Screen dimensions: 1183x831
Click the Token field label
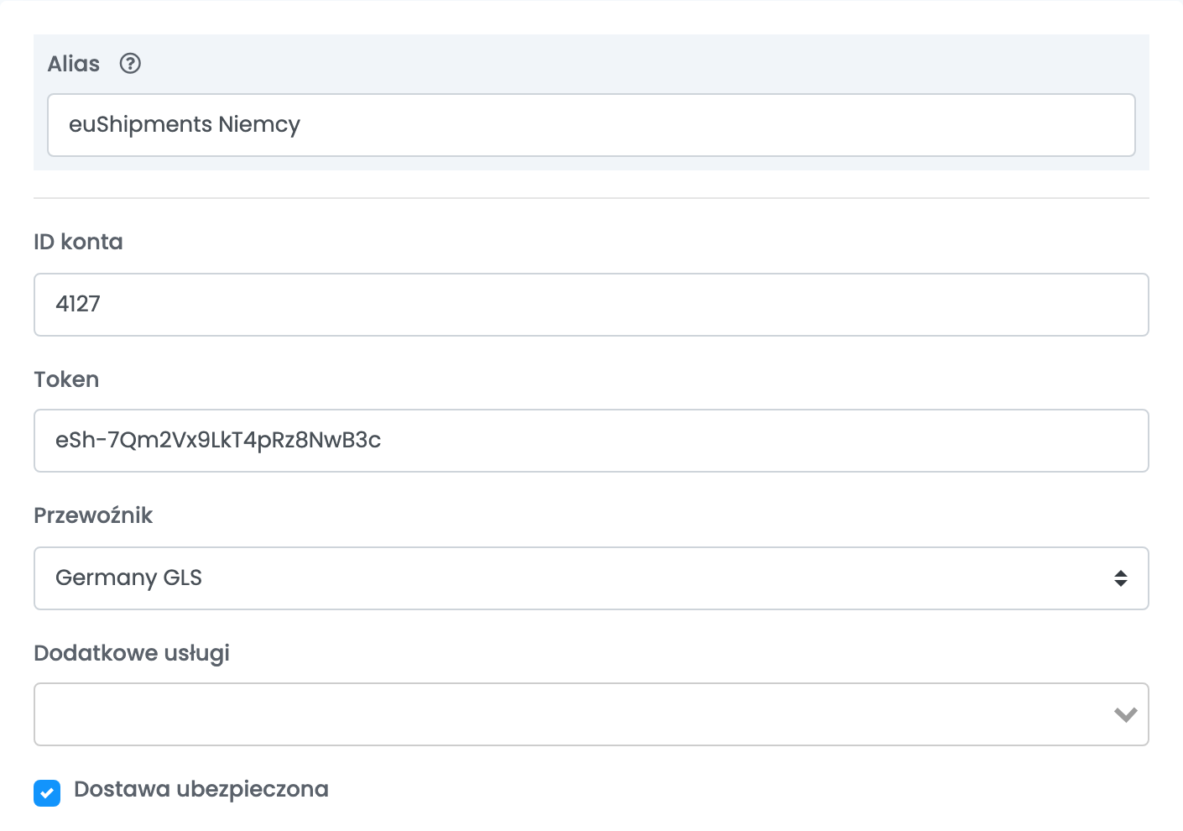(66, 379)
